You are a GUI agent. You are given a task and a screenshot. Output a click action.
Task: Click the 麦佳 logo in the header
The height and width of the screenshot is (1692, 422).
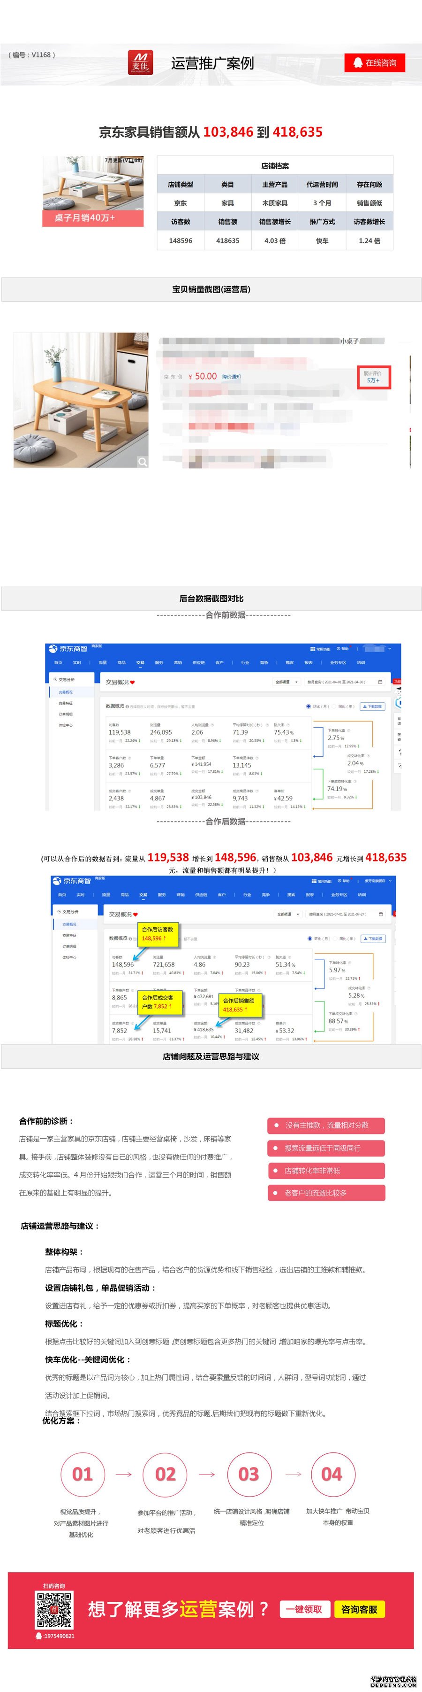pos(140,63)
